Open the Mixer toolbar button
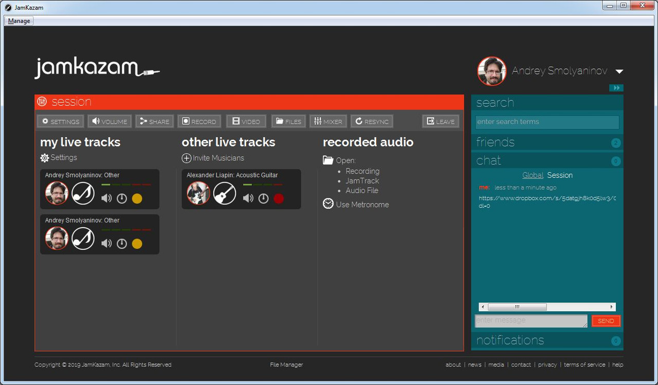This screenshot has width=658, height=385. click(x=328, y=121)
